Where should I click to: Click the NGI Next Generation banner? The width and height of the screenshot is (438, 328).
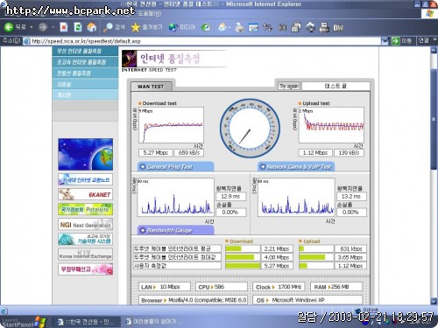tap(85, 225)
